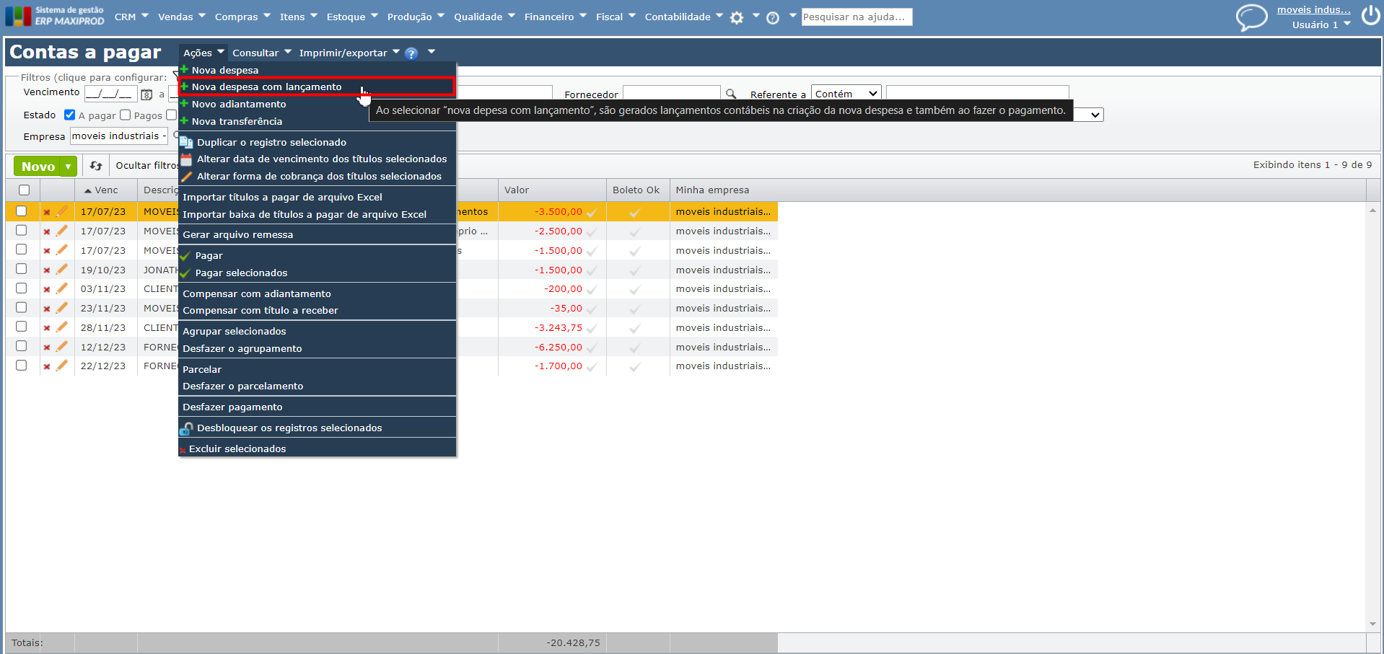Select checkbox for row with -2.500,00

click(22, 230)
